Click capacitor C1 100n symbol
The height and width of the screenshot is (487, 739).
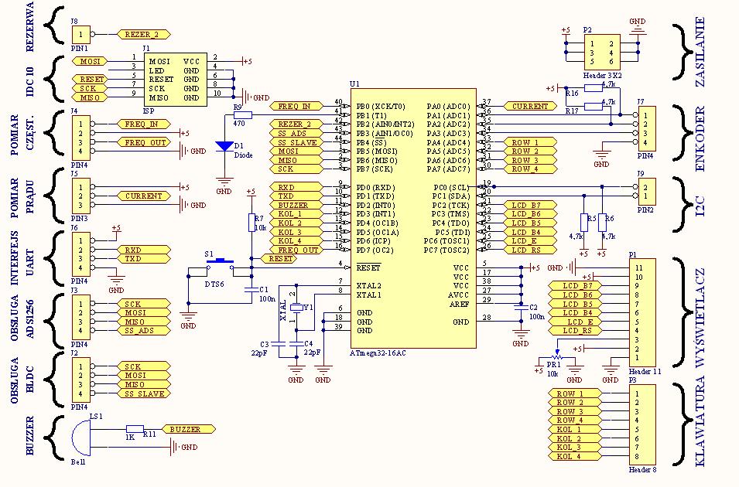[x=251, y=290]
